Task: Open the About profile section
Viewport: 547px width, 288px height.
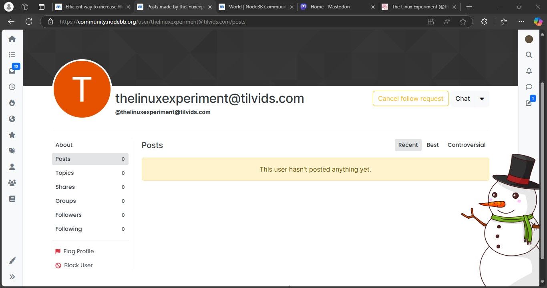Action: [x=90, y=145]
